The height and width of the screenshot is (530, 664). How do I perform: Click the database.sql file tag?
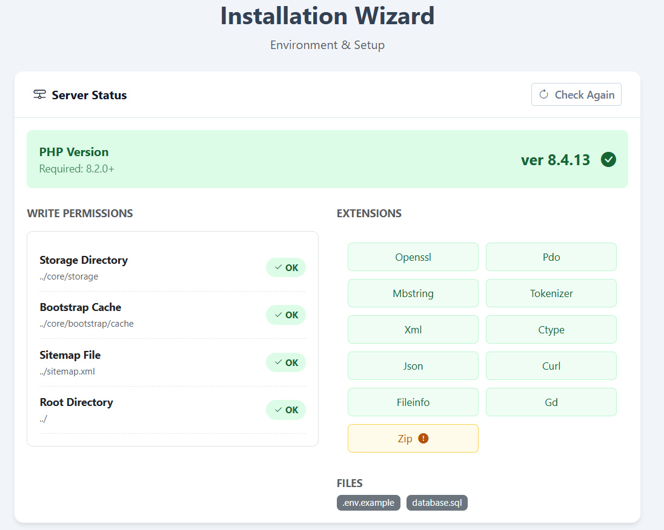437,503
